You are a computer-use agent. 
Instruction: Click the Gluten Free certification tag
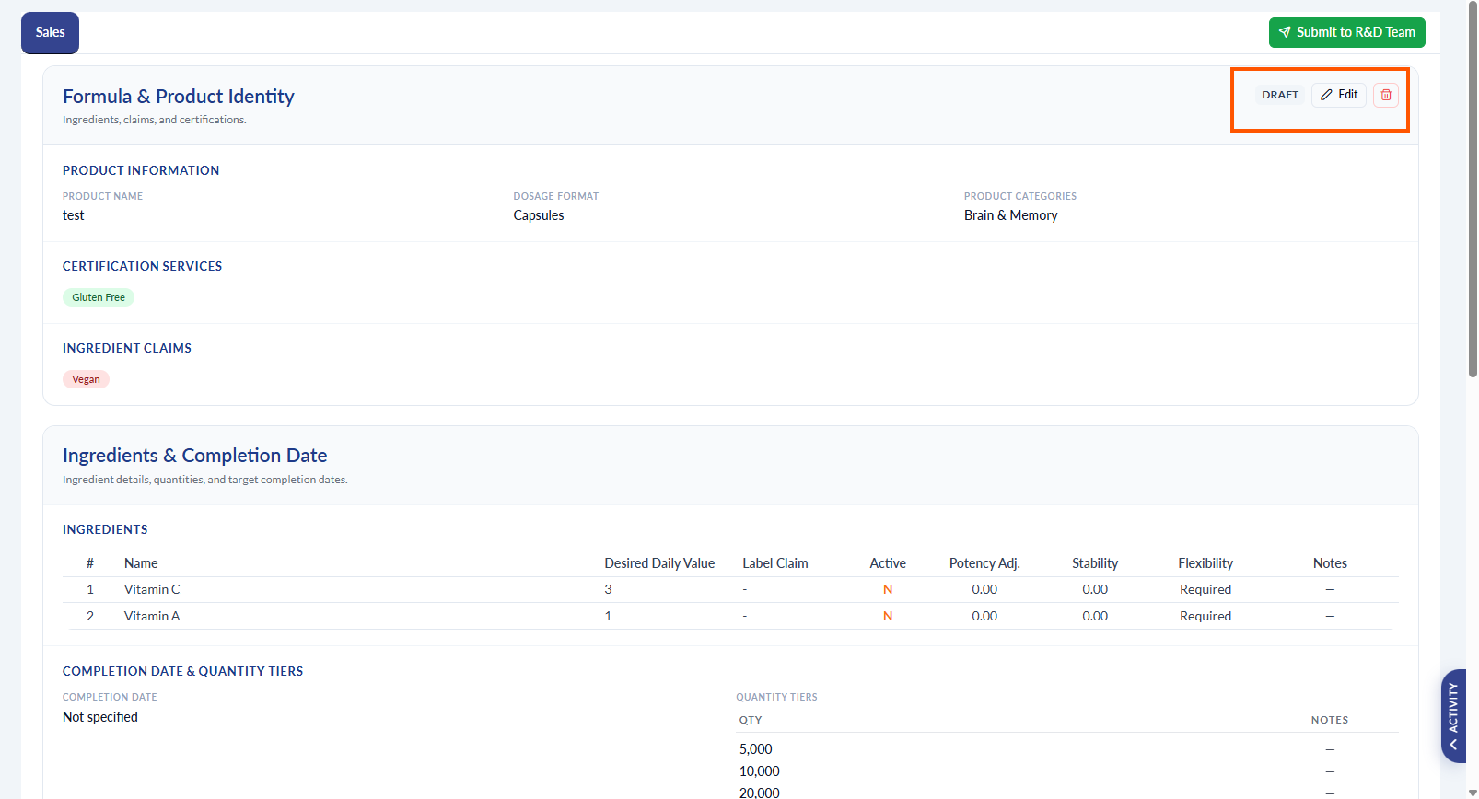tap(99, 297)
